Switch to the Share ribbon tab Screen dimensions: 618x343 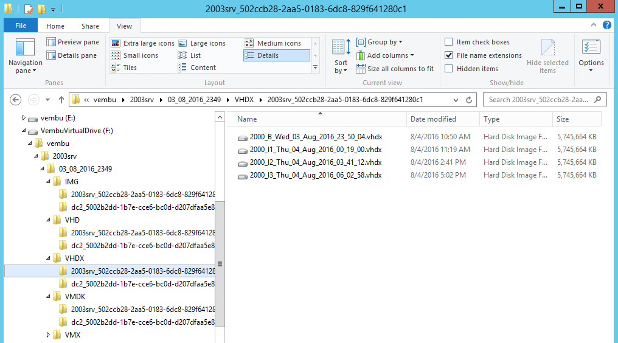(x=90, y=26)
